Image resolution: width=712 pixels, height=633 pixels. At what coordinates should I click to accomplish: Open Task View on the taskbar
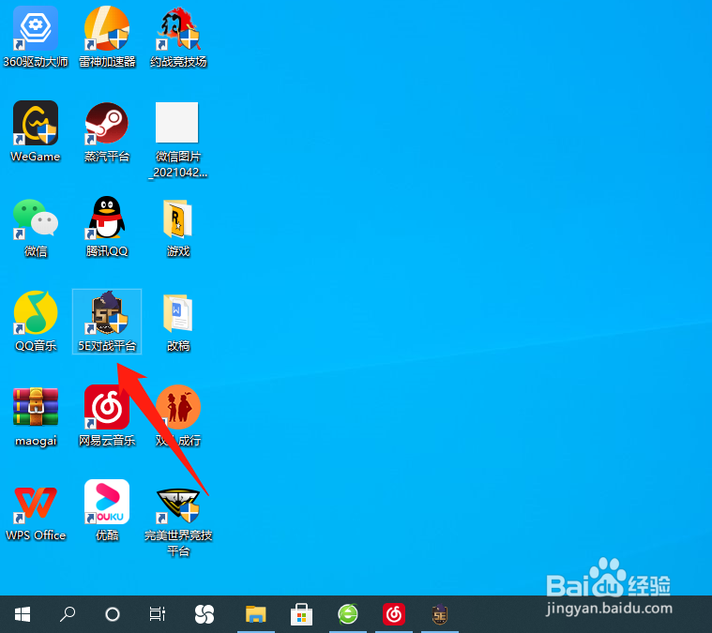[157, 614]
